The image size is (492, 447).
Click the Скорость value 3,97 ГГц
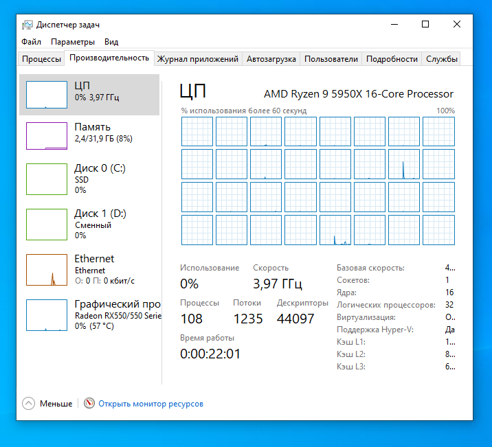point(278,284)
